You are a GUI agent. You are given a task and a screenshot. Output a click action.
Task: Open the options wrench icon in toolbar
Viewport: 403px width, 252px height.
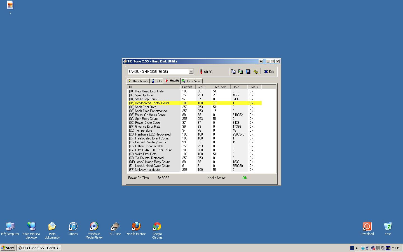[x=256, y=72]
